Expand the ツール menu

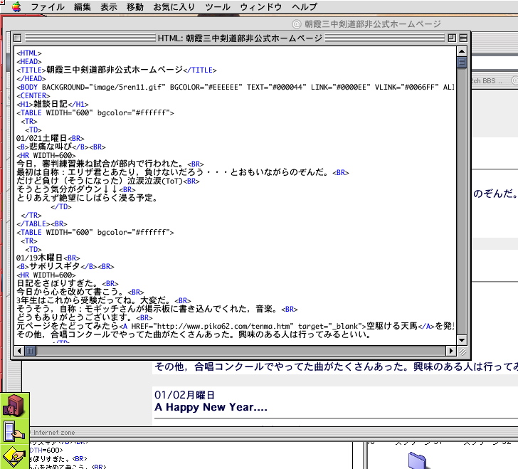[x=217, y=7]
